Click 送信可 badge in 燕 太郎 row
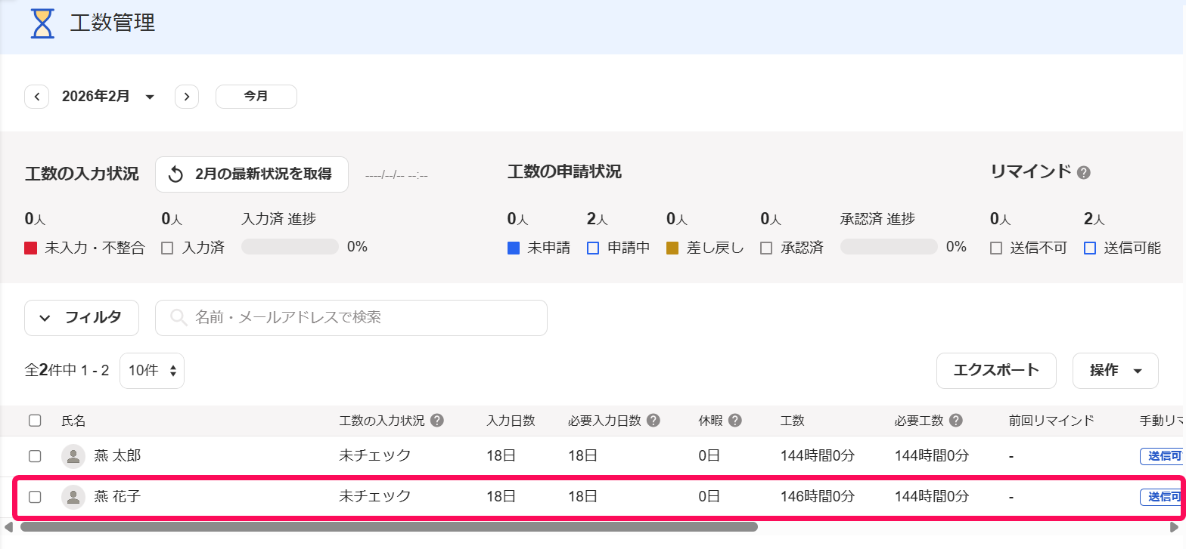This screenshot has height=549, width=1186. pyautogui.click(x=1163, y=456)
